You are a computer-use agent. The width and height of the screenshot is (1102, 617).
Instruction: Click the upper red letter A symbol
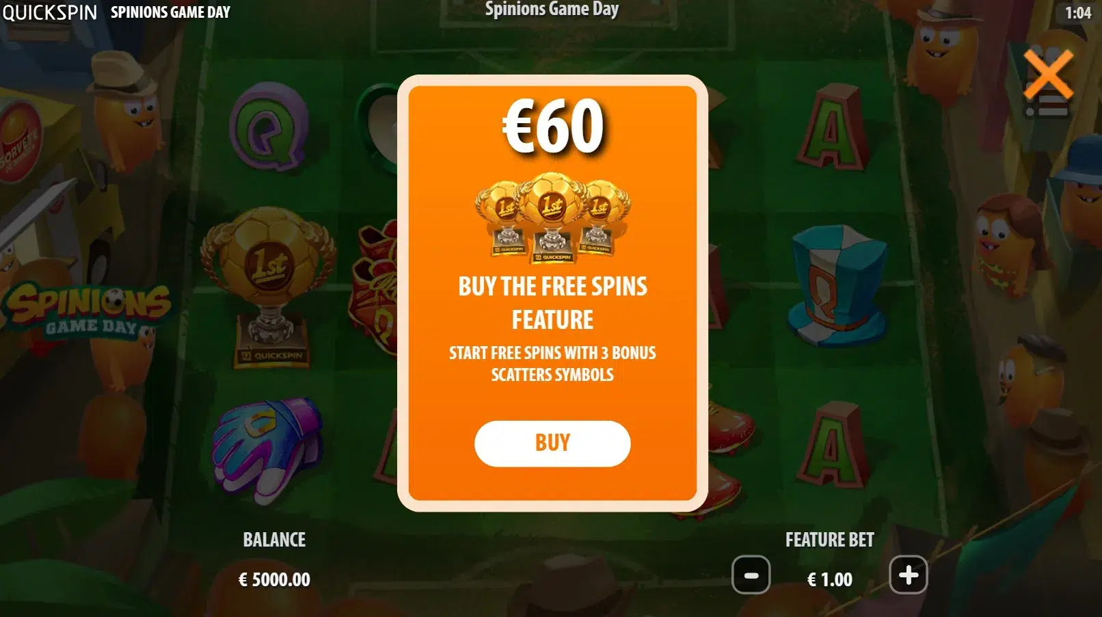click(x=831, y=127)
